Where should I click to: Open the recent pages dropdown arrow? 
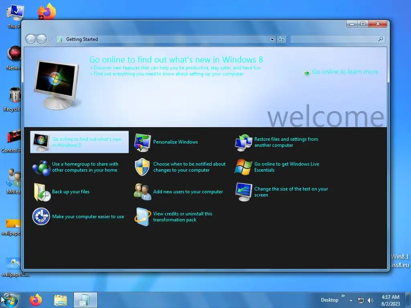click(50, 40)
